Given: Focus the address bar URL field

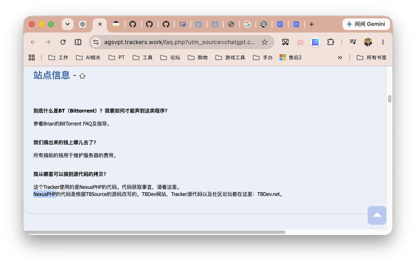Looking at the screenshot, I should pos(179,42).
